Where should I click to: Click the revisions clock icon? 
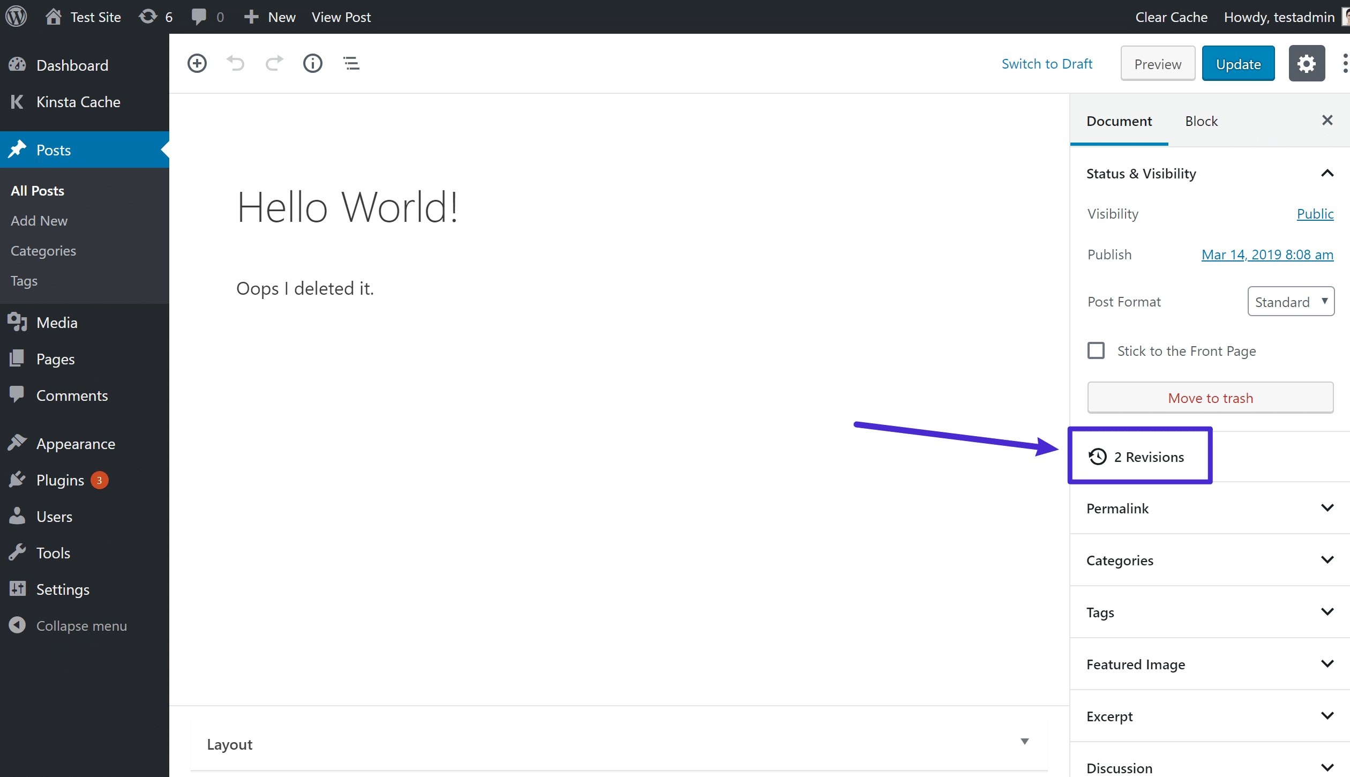coord(1097,456)
